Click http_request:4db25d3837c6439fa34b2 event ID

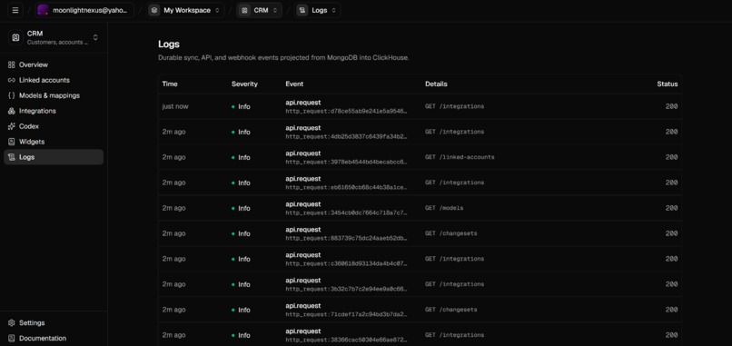pos(346,137)
